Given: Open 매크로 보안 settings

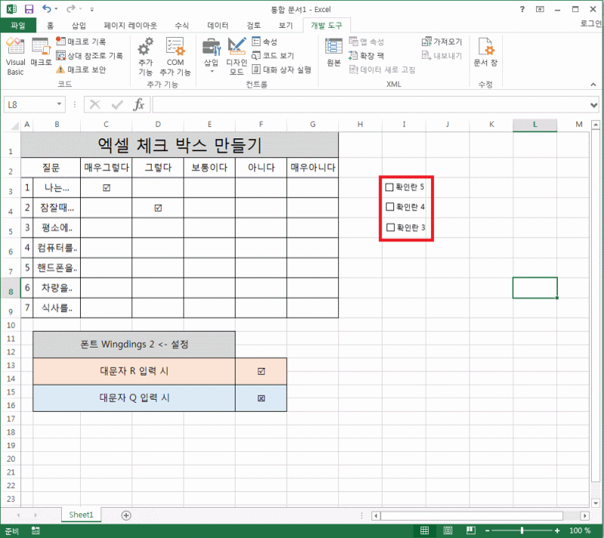Looking at the screenshot, I should coord(82,69).
